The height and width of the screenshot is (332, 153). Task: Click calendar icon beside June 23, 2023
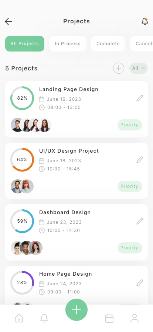[42, 222]
